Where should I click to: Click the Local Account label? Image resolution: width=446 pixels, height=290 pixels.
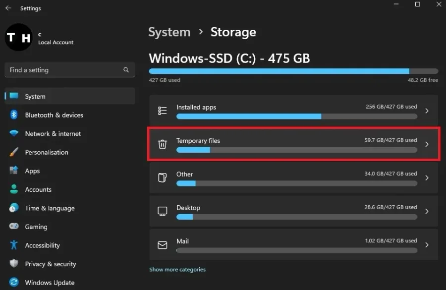tap(56, 42)
